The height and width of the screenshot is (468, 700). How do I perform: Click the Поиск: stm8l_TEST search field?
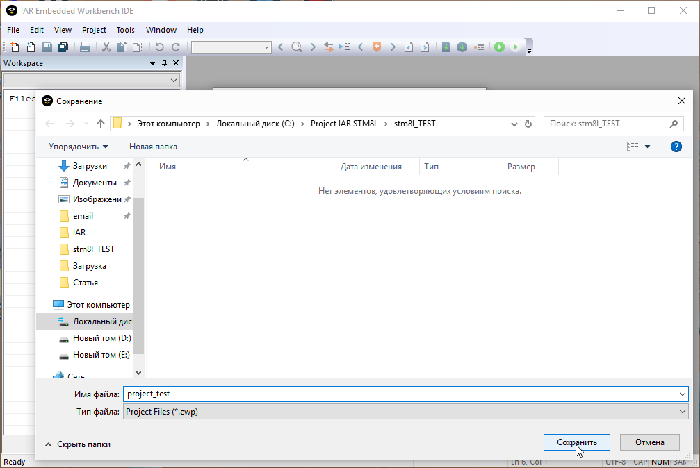613,124
